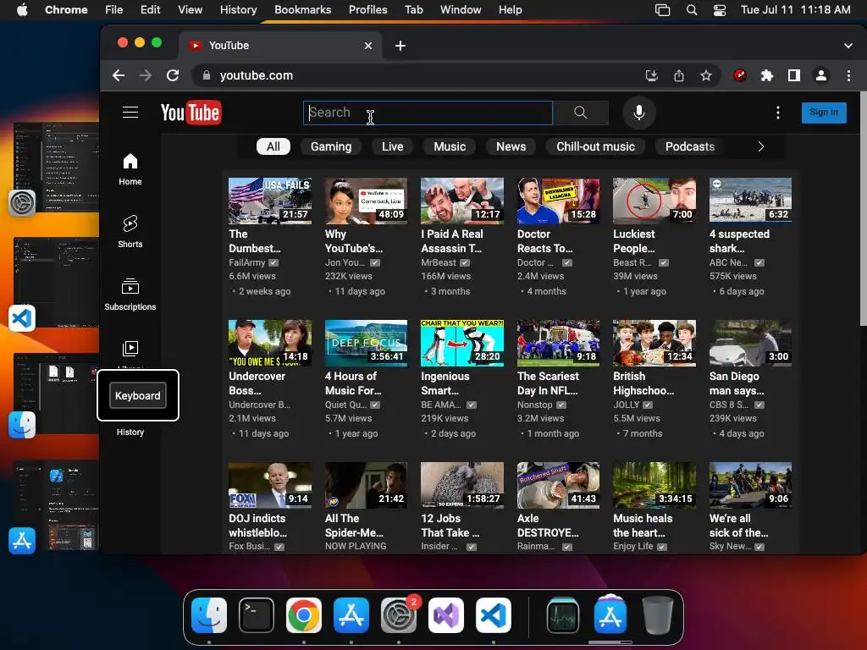Open Terminal from the Dock
The image size is (867, 650).
pos(257,615)
